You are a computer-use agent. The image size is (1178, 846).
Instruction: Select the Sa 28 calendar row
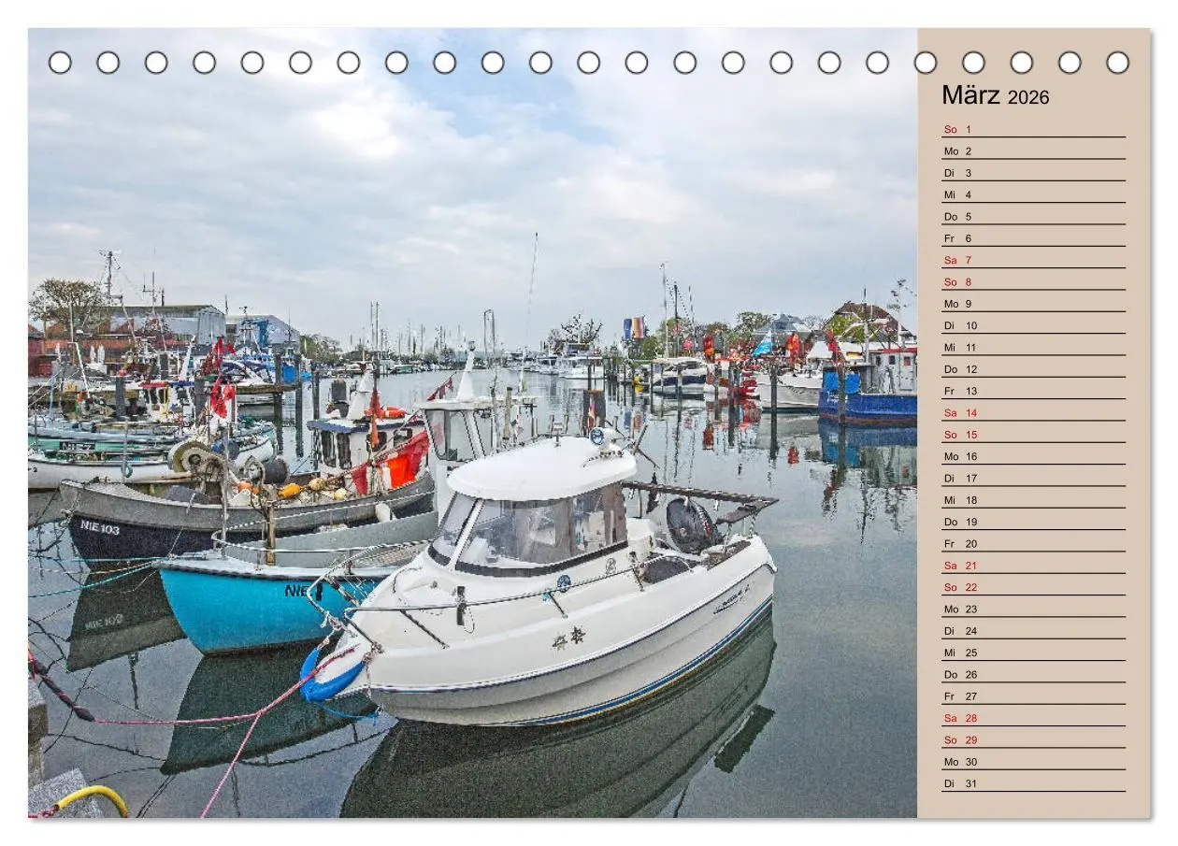[x=1033, y=718]
